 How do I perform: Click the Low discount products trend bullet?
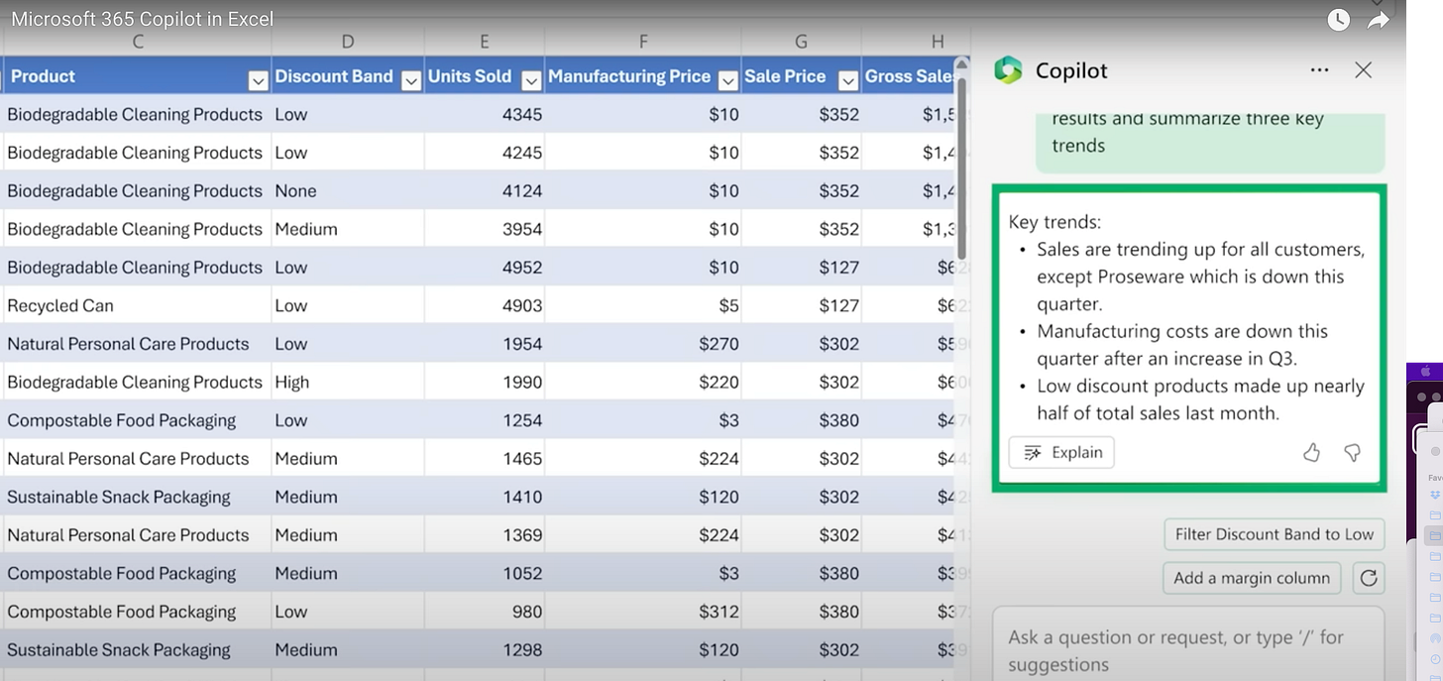click(x=1200, y=399)
